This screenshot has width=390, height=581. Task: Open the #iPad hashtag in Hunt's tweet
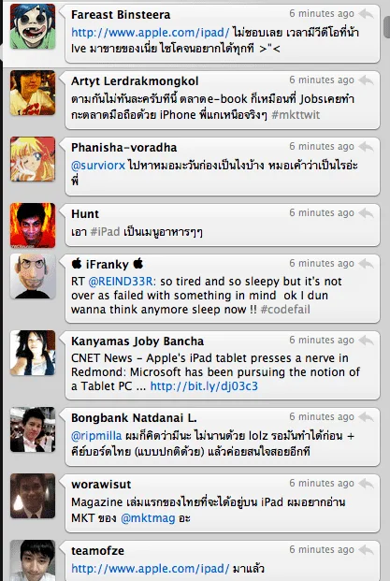pos(105,232)
